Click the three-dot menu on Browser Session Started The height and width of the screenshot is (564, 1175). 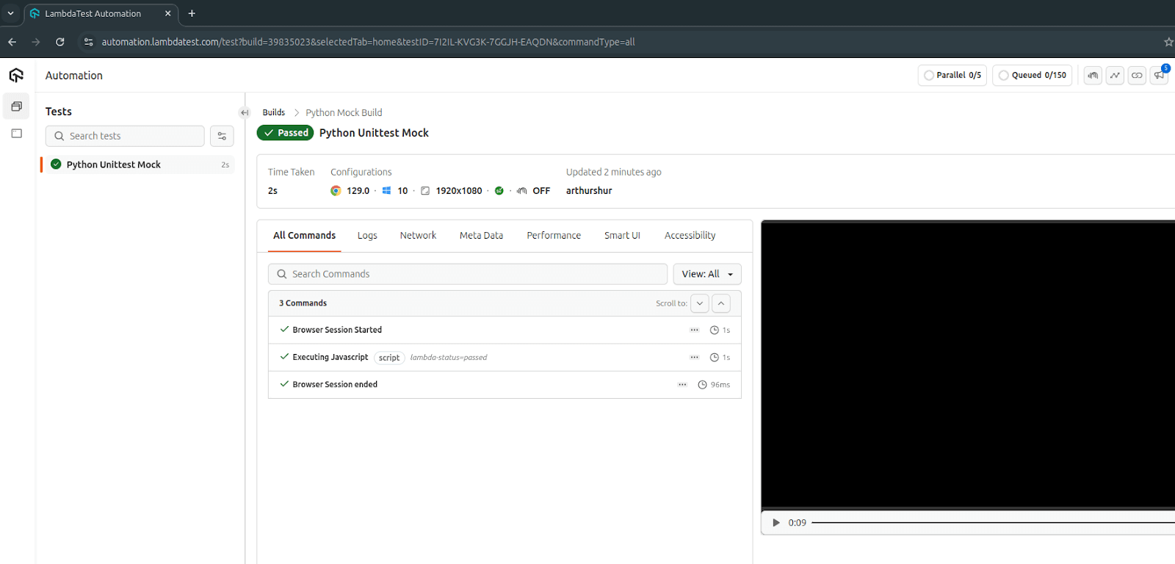pos(694,330)
